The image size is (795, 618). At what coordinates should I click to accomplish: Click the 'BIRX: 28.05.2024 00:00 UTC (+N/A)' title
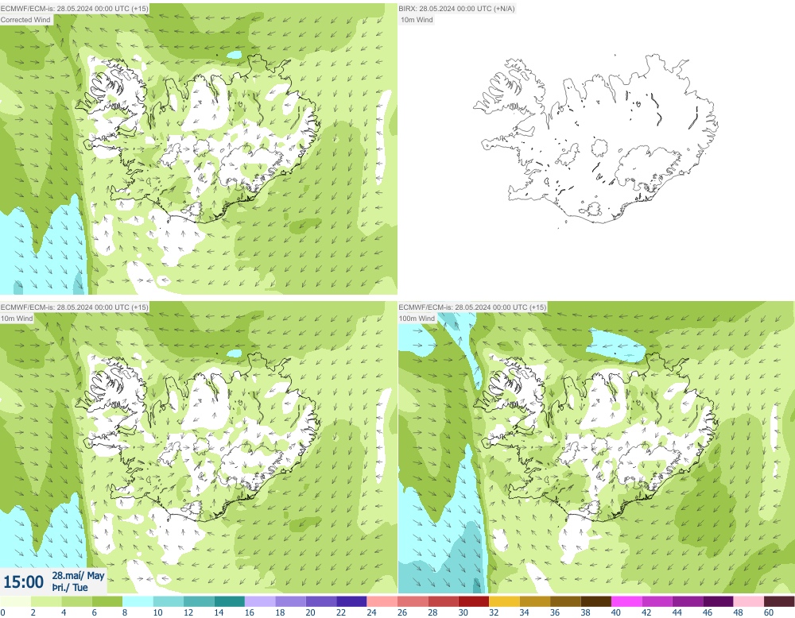(457, 9)
